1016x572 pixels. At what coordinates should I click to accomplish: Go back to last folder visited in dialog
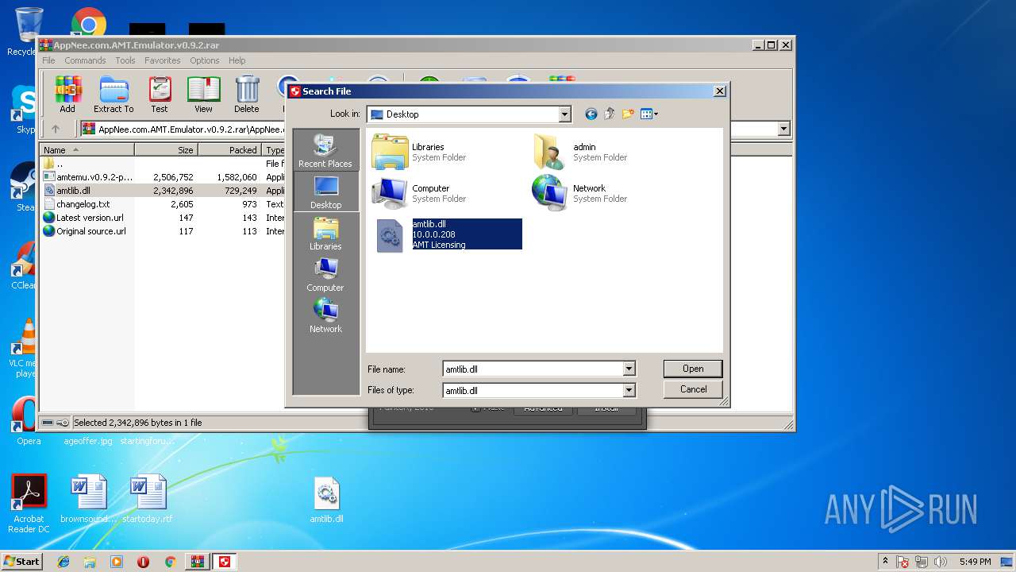pos(591,114)
